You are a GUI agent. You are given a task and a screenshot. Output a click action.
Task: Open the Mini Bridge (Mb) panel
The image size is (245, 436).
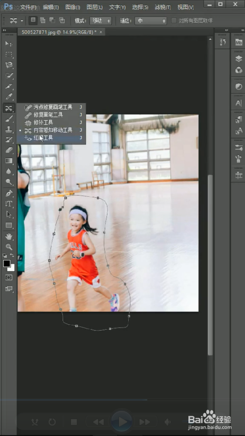point(239,42)
